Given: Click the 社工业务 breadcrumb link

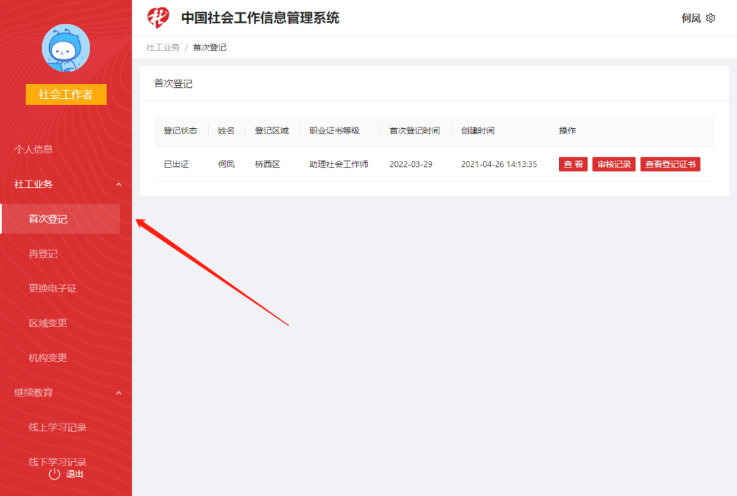Looking at the screenshot, I should click(x=162, y=48).
